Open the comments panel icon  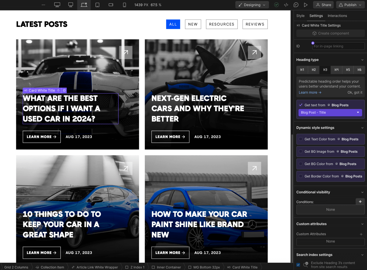296,5
